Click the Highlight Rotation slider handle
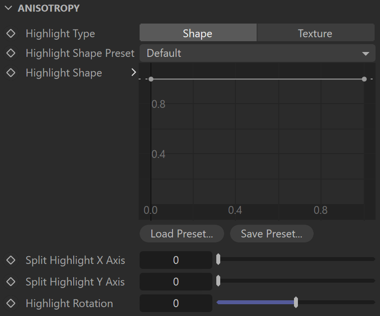Image resolution: width=380 pixels, height=316 pixels. click(295, 302)
